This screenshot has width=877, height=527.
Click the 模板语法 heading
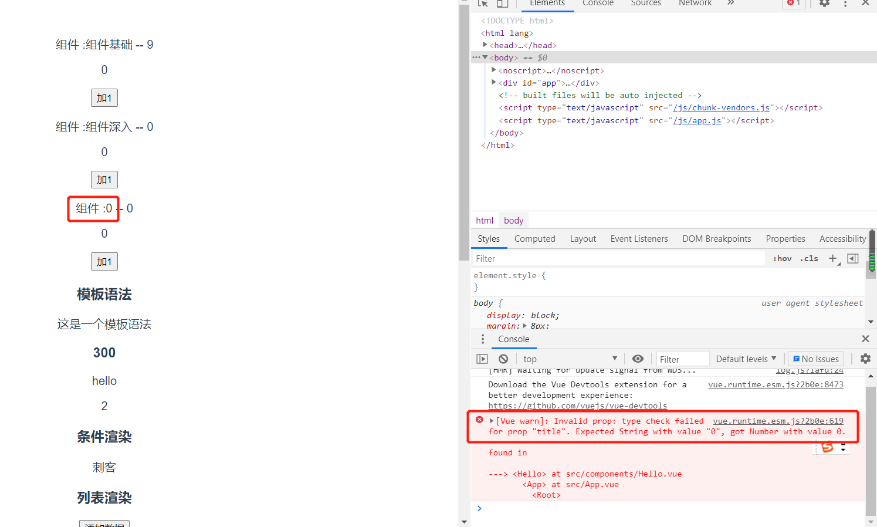point(104,295)
